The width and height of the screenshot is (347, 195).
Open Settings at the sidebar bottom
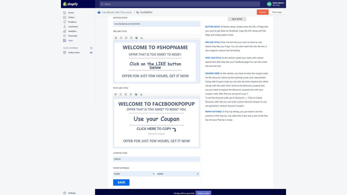[72, 193]
